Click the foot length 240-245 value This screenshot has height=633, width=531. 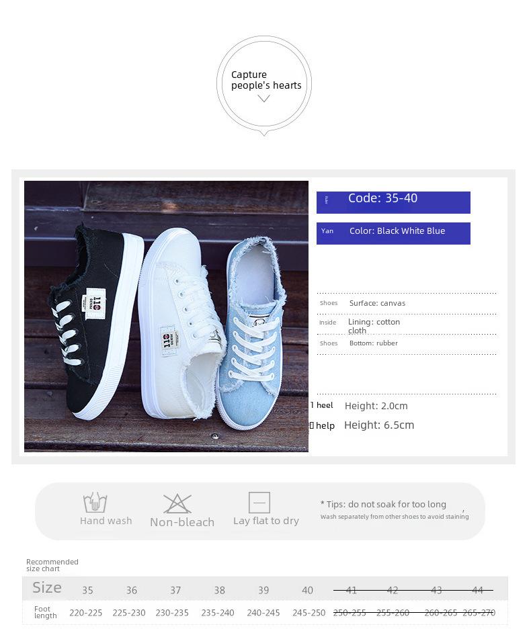click(x=263, y=613)
